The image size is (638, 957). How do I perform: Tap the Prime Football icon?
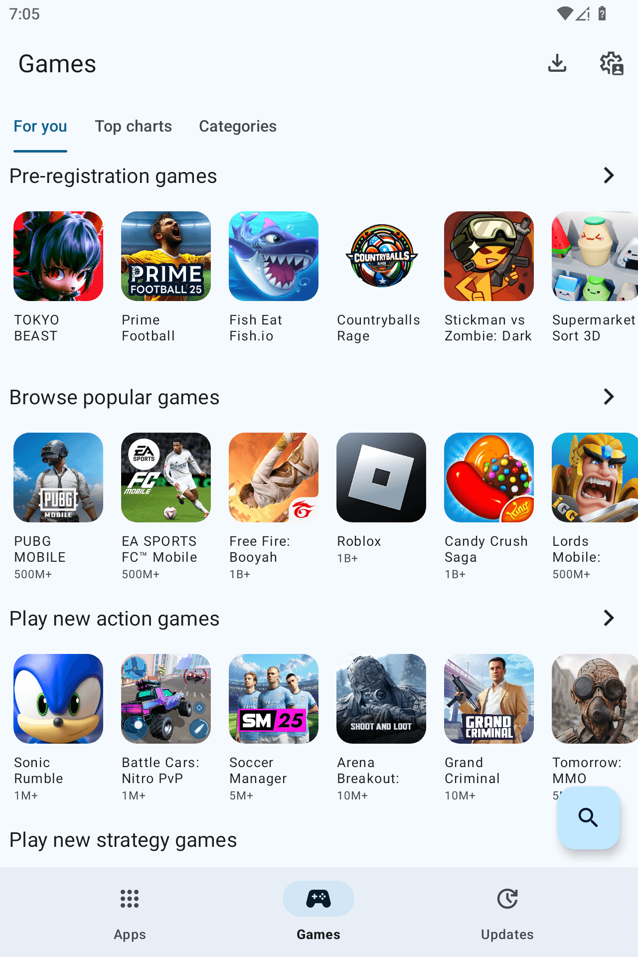click(166, 256)
